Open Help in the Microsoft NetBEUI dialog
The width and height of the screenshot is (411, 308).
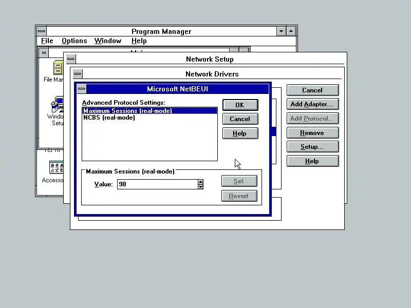[x=240, y=133]
